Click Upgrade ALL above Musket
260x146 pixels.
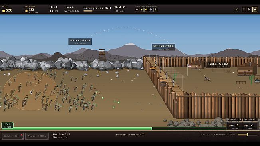click(x=235, y=120)
